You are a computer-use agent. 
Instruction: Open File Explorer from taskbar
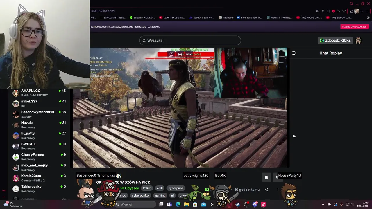tap(186, 204)
